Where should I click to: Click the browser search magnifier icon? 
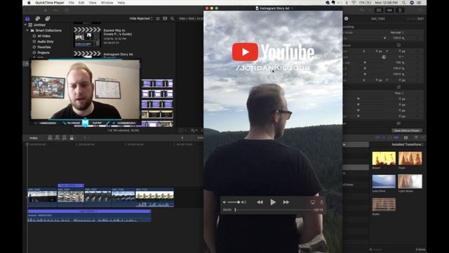pos(172,19)
